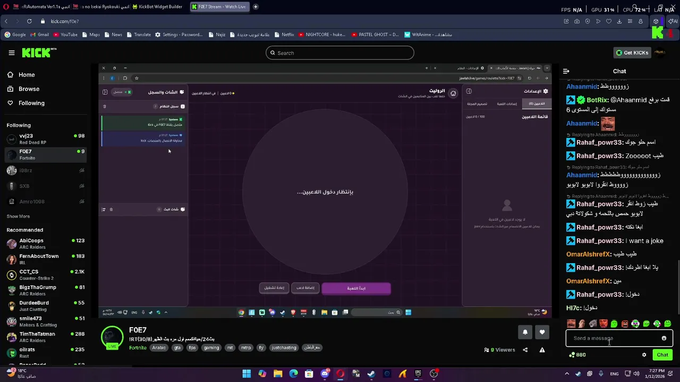Switch to Isekai Ryokouki browser tab
680x382 pixels.
pos(101,7)
